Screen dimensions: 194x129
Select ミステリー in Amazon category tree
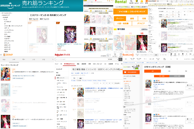(x=7, y=39)
